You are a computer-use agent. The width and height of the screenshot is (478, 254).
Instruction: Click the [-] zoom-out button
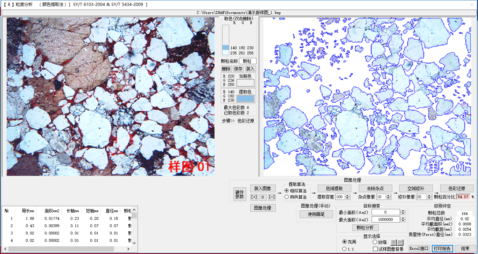(x=272, y=197)
